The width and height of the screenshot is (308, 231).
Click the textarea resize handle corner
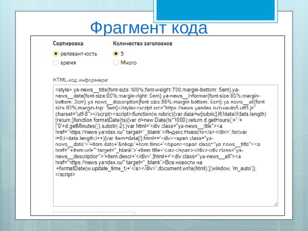[276, 204]
